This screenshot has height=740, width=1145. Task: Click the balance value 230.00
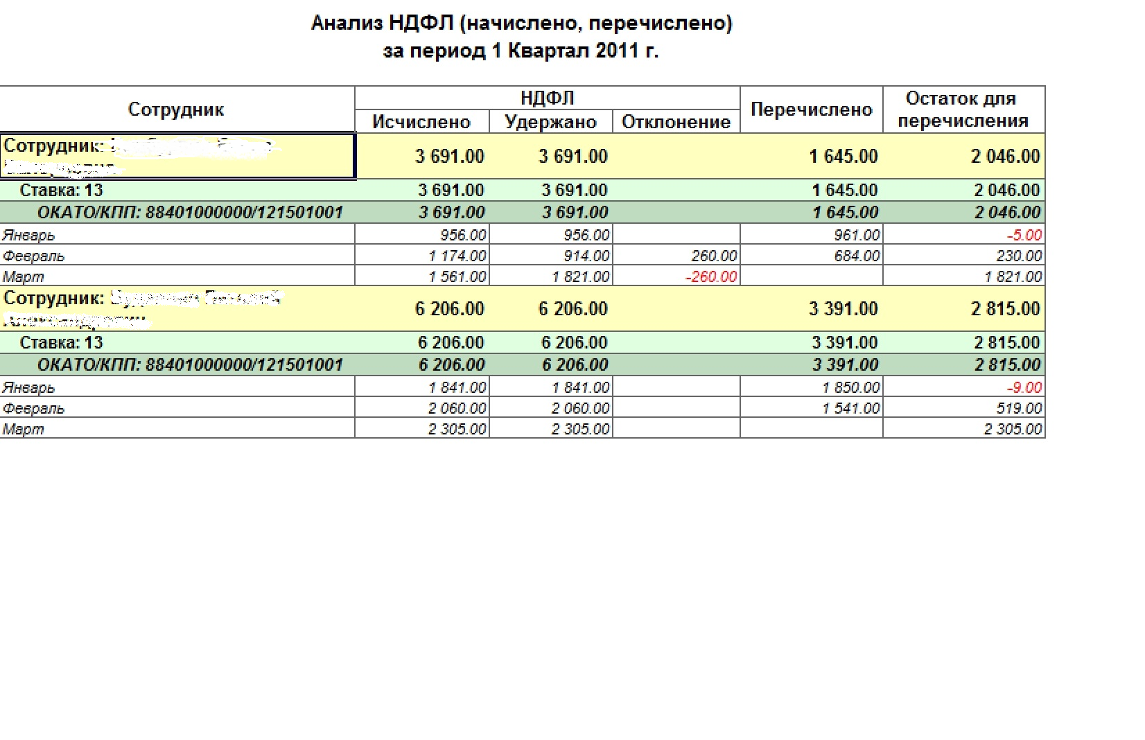[1019, 255]
